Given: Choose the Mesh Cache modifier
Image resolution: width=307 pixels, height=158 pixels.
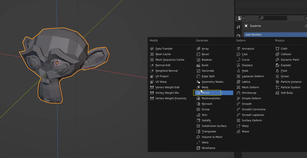Looking at the screenshot, I should click(163, 54).
